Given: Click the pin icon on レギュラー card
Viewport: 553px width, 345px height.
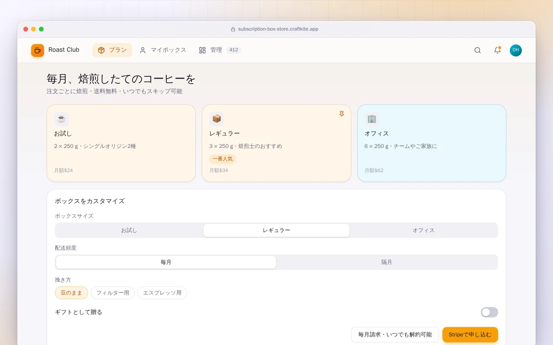Looking at the screenshot, I should coord(341,114).
